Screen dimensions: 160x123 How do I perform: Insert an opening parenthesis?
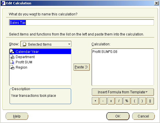[x=135, y=101]
